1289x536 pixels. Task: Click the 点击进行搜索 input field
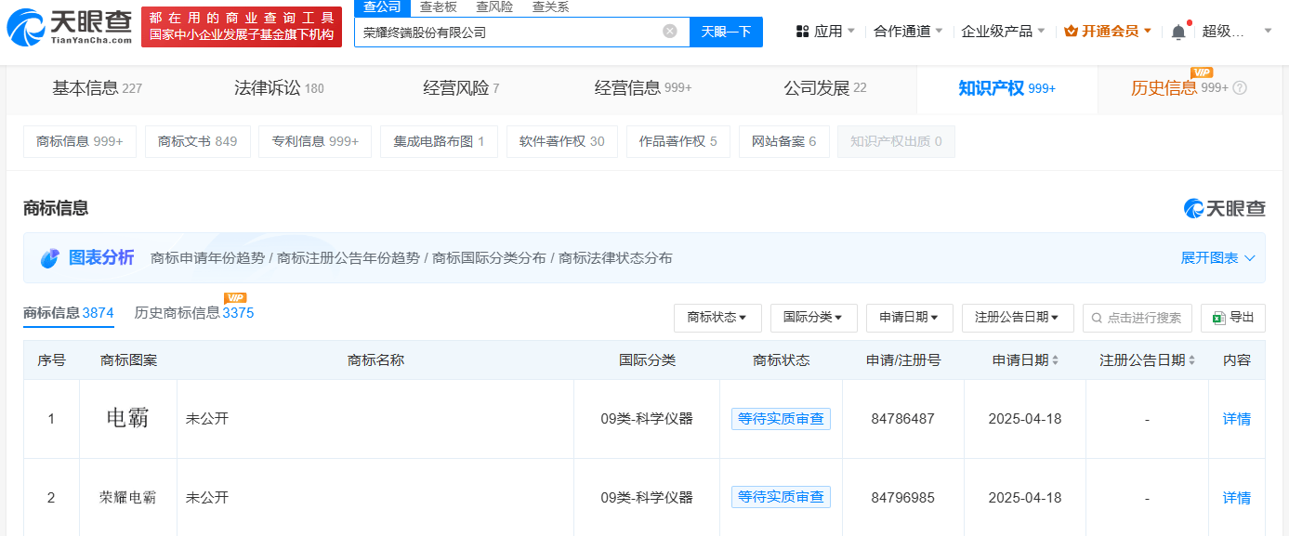pos(1143,318)
